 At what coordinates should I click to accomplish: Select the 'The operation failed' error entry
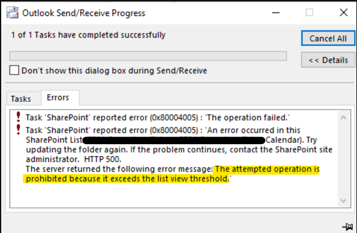pos(158,117)
